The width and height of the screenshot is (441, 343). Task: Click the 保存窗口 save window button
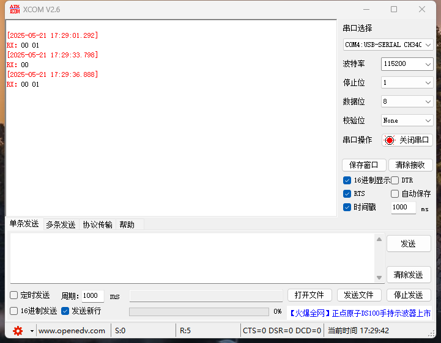pyautogui.click(x=364, y=165)
